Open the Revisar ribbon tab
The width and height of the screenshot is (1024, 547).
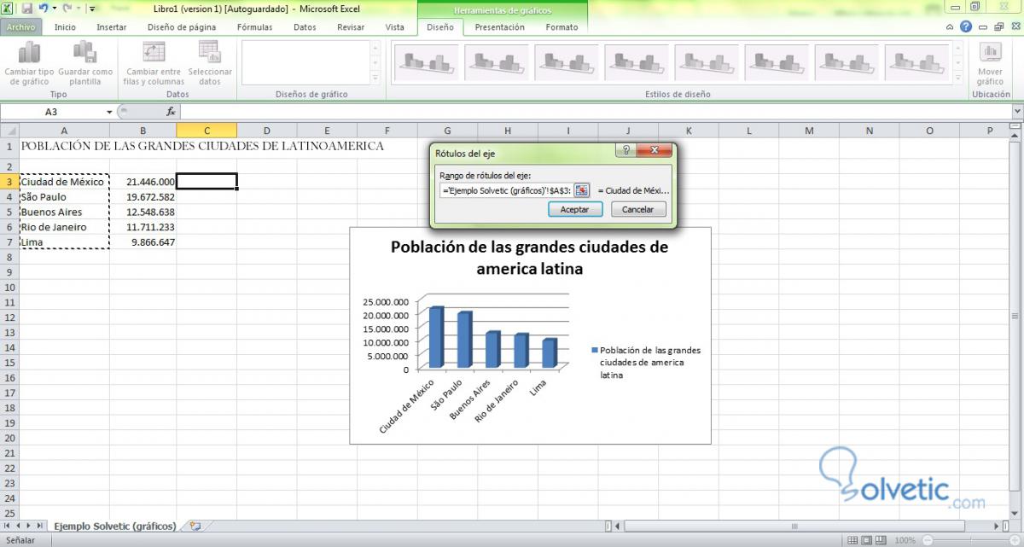351,27
